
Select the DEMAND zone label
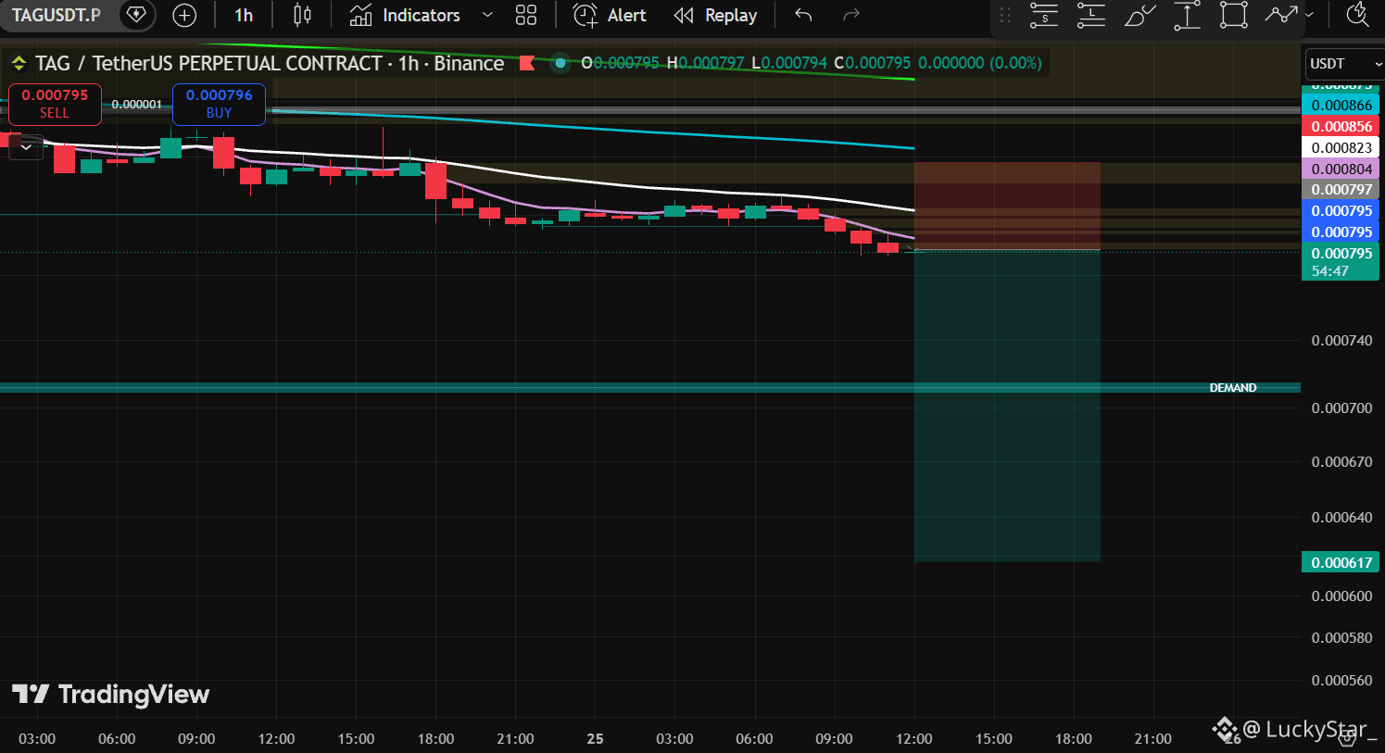point(1232,388)
